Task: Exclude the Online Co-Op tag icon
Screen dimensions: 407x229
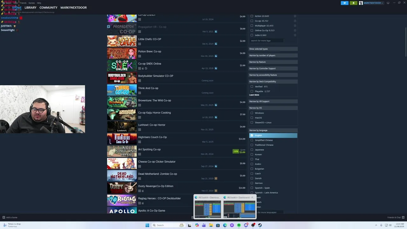Action: [x=295, y=31]
